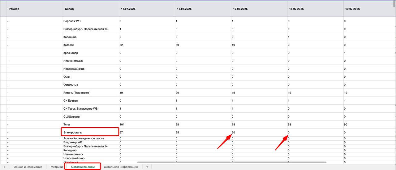This screenshot has height=170, width=396.
Task: Click the horizontal scrollbar thumb
Action: click(x=232, y=162)
